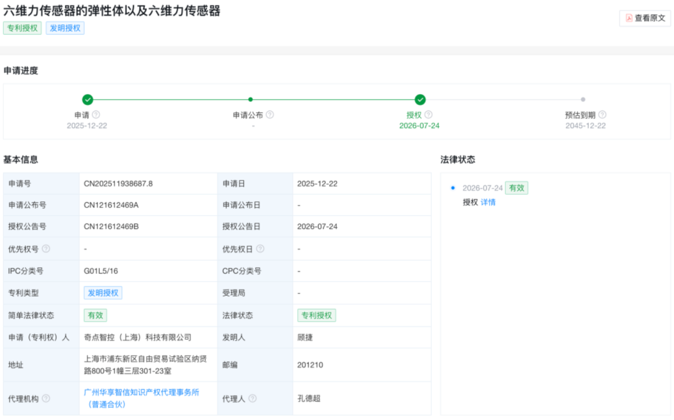Click the help icon beside 申请公布
Screen dimensions: 674x420
(x=270, y=115)
